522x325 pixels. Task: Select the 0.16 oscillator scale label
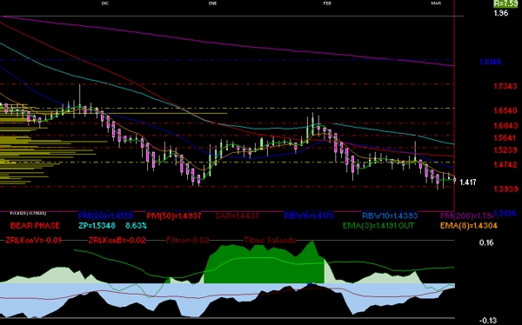pyautogui.click(x=486, y=242)
